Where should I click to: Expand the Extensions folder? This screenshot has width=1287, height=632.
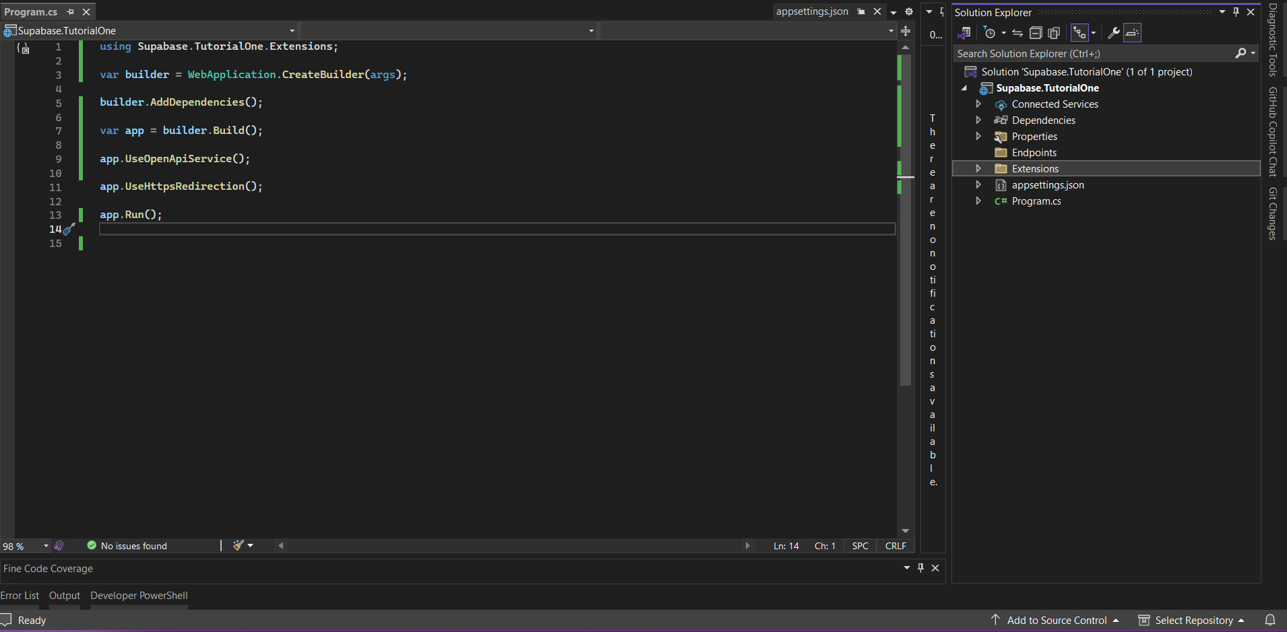coord(978,169)
